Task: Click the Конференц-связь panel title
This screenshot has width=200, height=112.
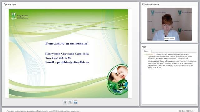Action: [151, 4]
